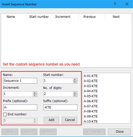Image resolution: width=133 pixels, height=137 pixels.
Task: Decrease No. of digits with down arrow
Action: 75,95
